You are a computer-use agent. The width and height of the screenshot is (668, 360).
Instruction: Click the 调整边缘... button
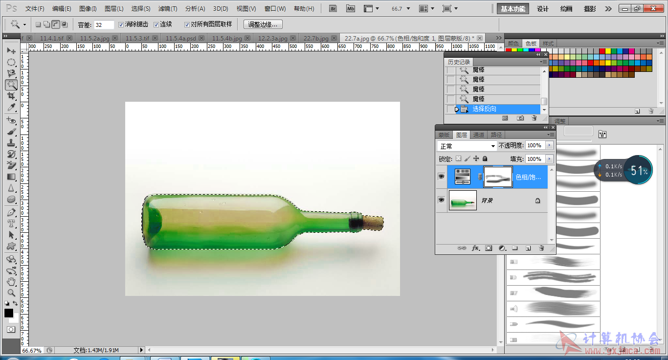pyautogui.click(x=263, y=24)
